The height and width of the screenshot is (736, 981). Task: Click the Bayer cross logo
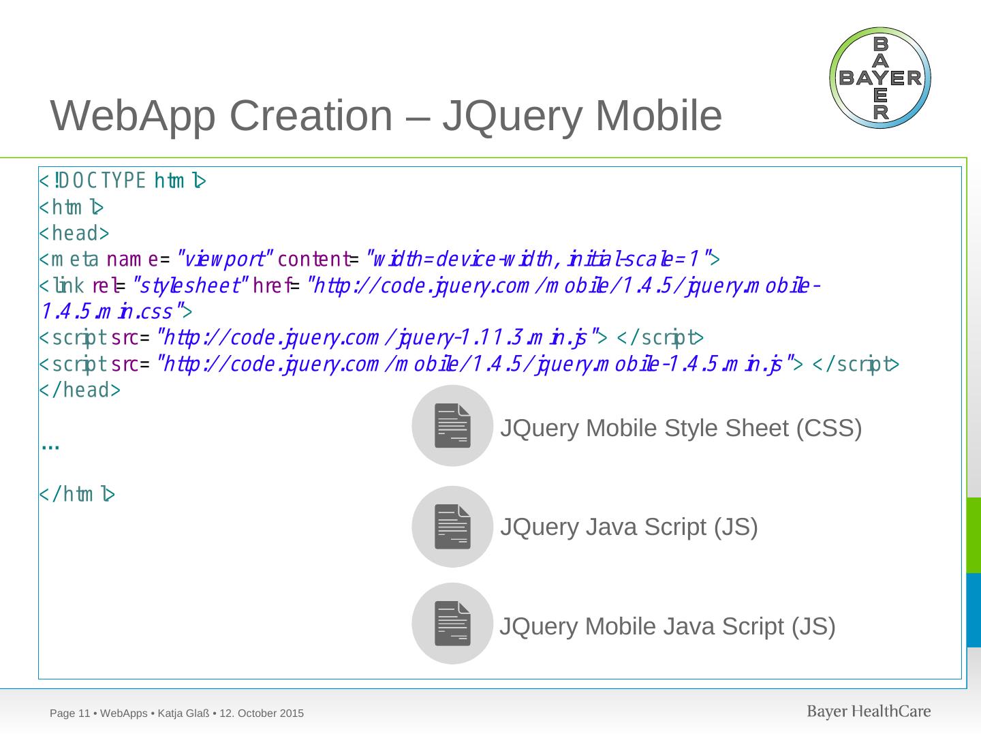pos(880,78)
